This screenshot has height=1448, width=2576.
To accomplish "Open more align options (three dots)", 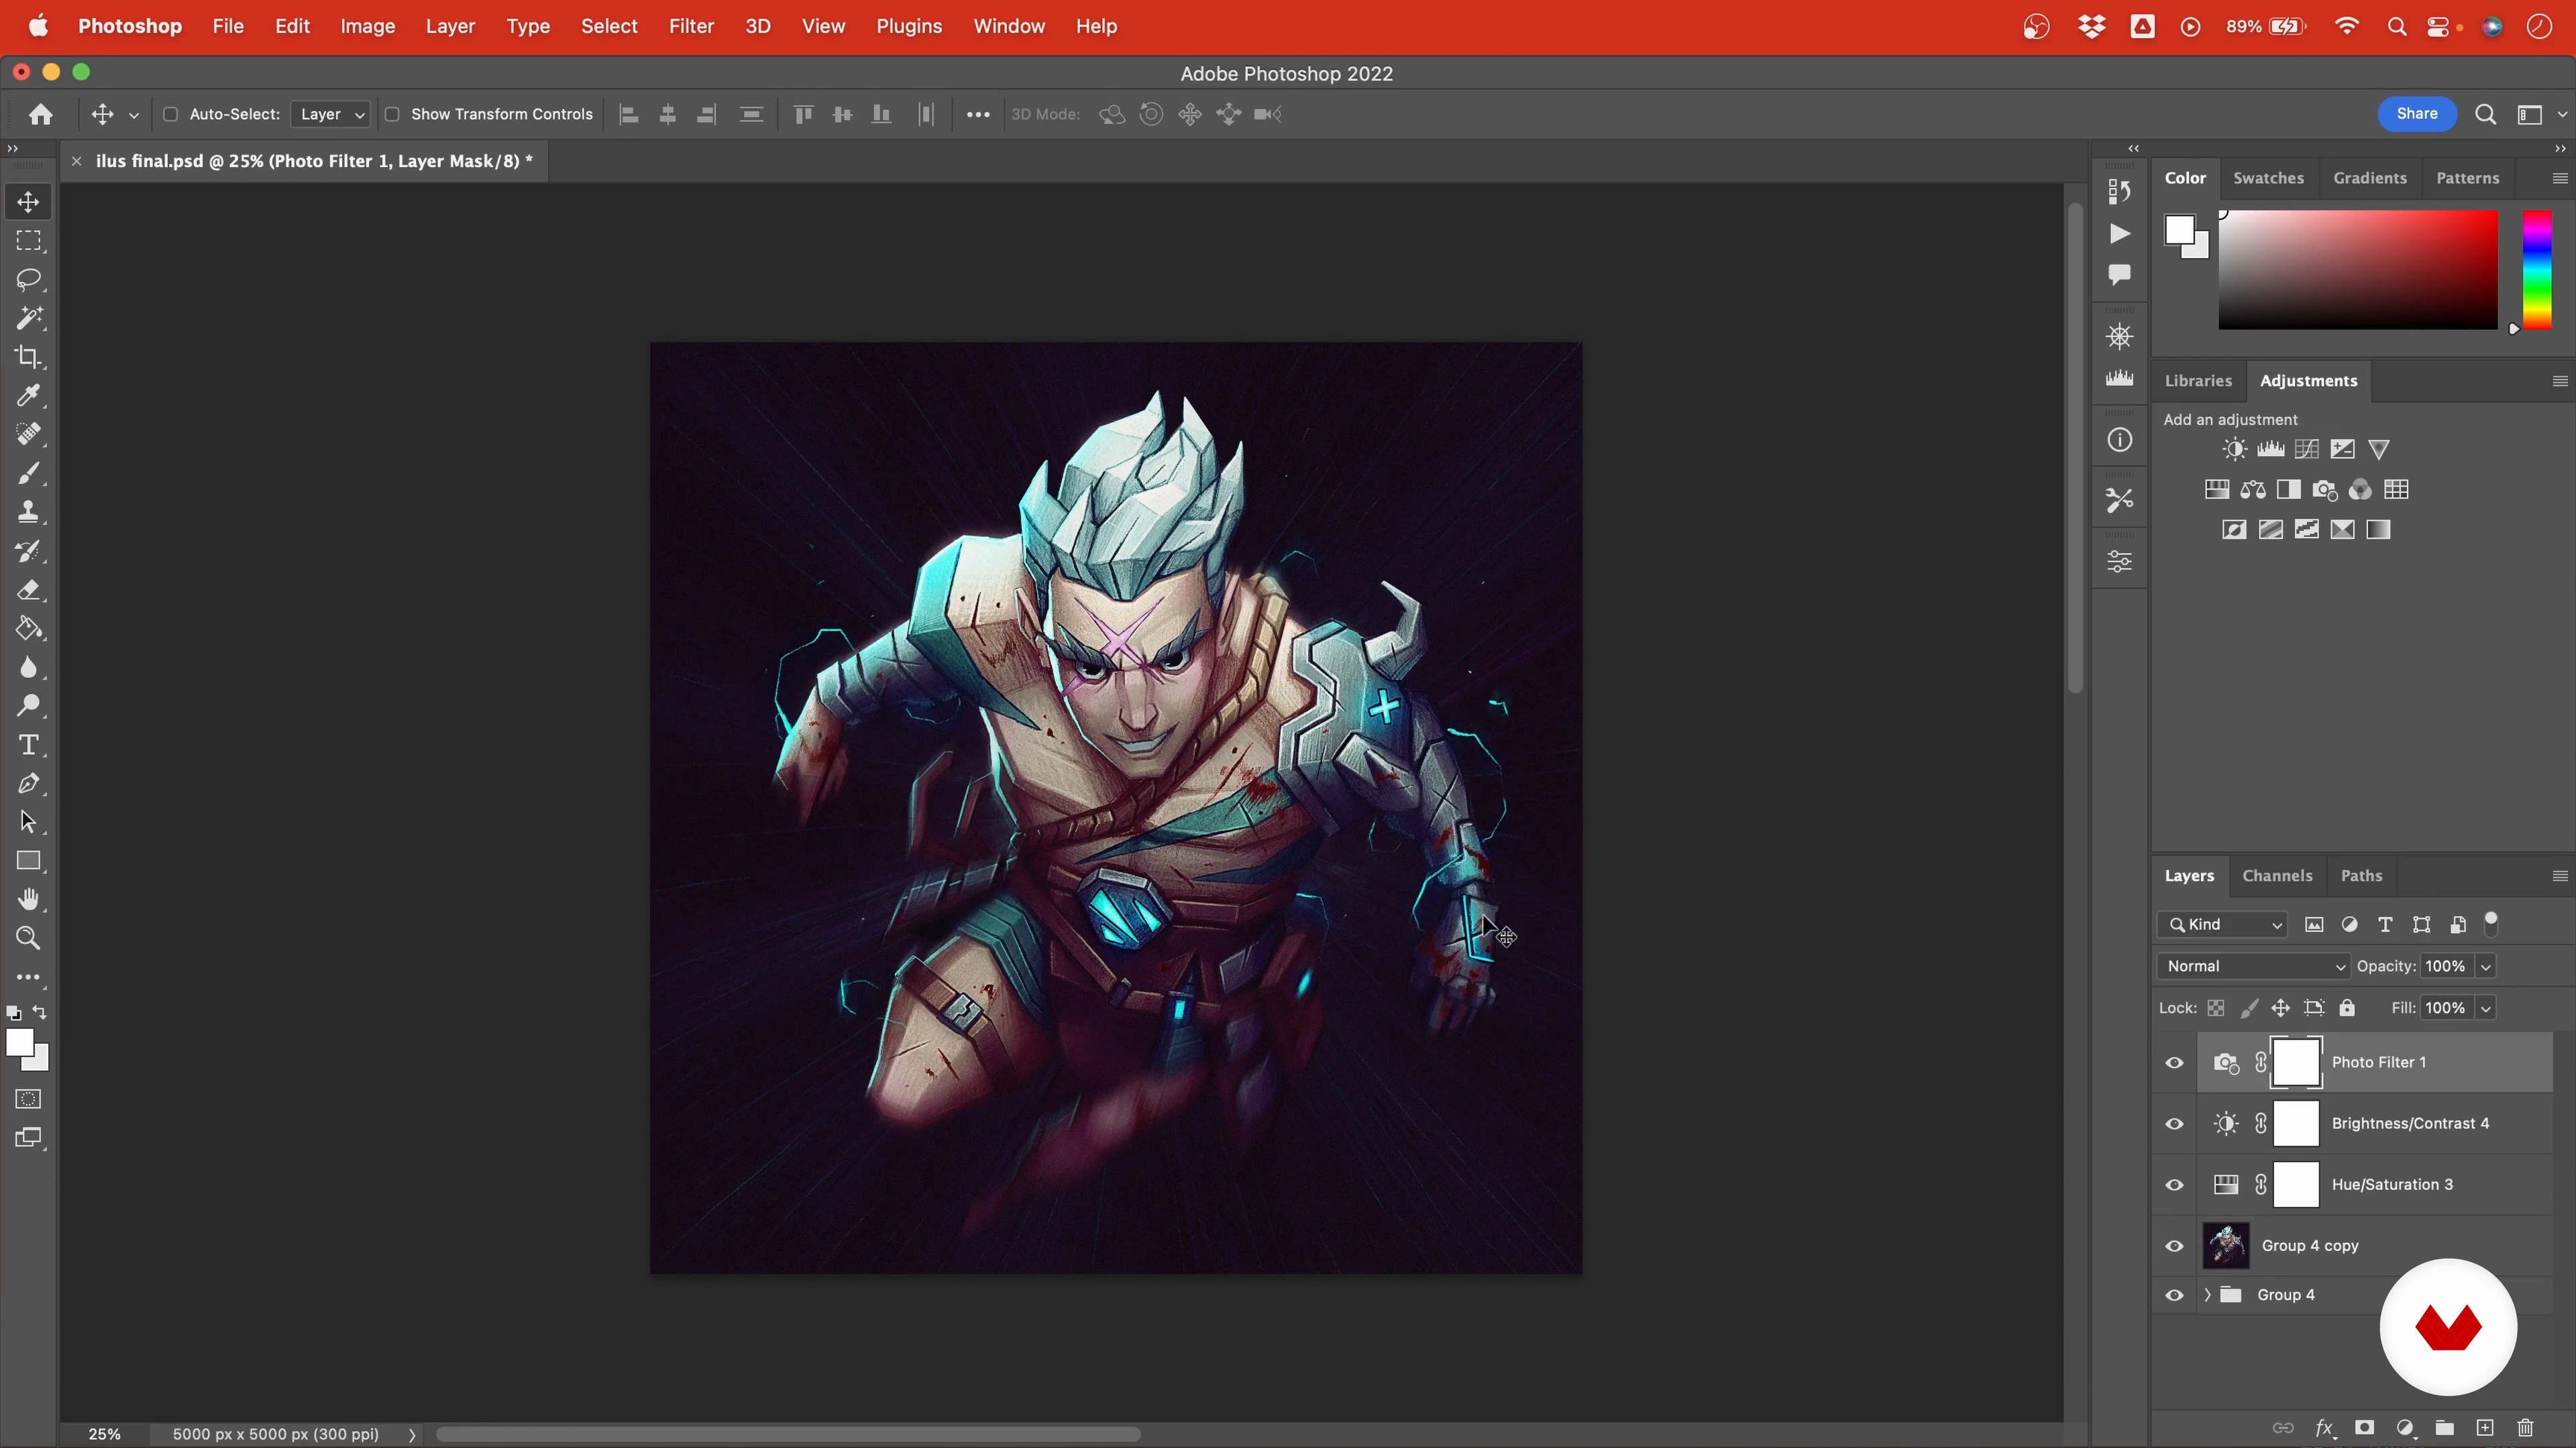I will pyautogui.click(x=978, y=115).
